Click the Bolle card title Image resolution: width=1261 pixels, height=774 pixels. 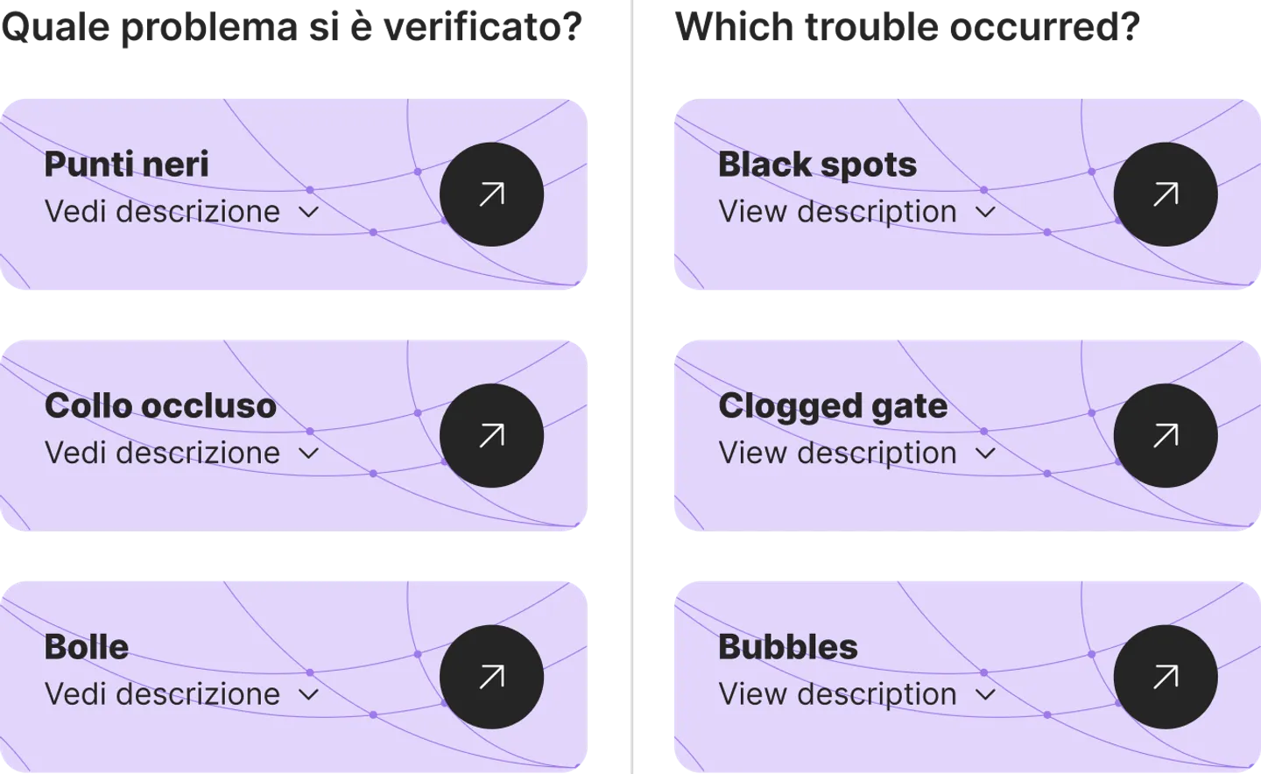[x=87, y=647]
